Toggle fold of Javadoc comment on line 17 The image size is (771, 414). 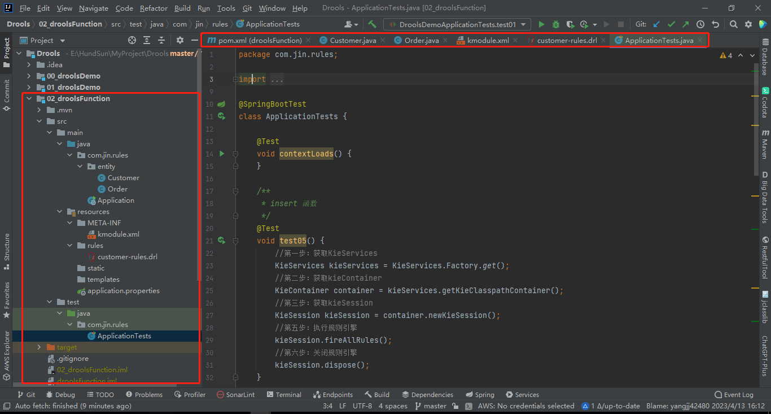coord(236,191)
